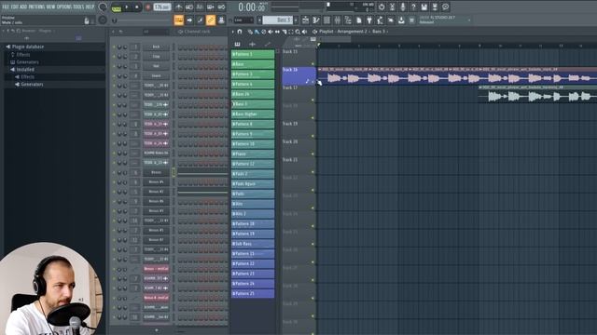Open the FILE menu
Screen dimensions: 597x335
(x=6, y=7)
